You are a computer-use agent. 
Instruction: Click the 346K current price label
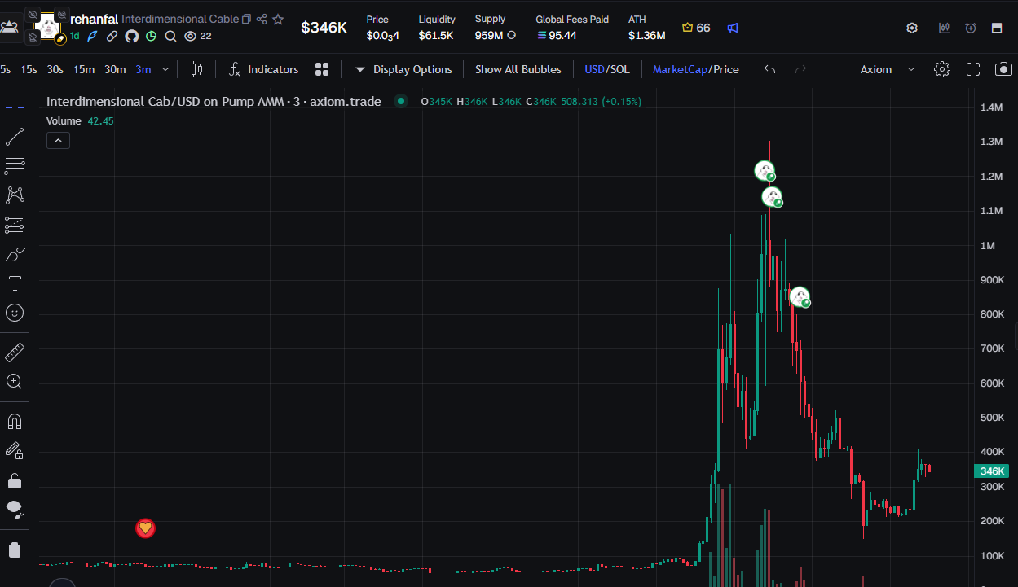tap(992, 471)
